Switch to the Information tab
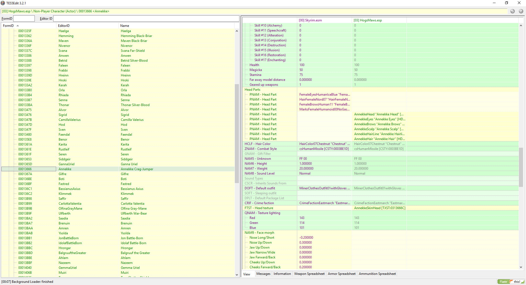Image resolution: width=526 pixels, height=285 pixels. [282, 274]
